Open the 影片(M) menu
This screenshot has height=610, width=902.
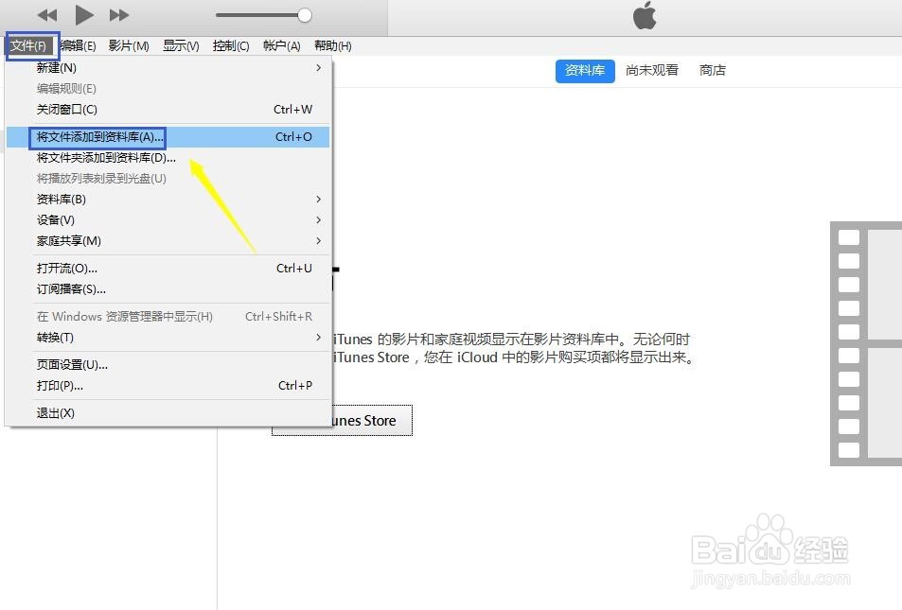pos(129,45)
